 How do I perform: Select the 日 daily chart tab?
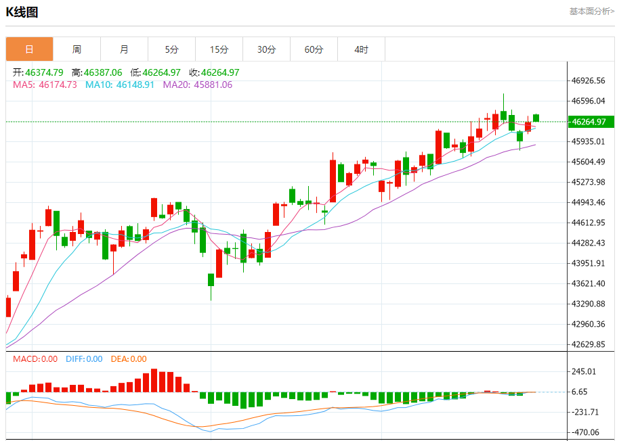tap(29, 49)
